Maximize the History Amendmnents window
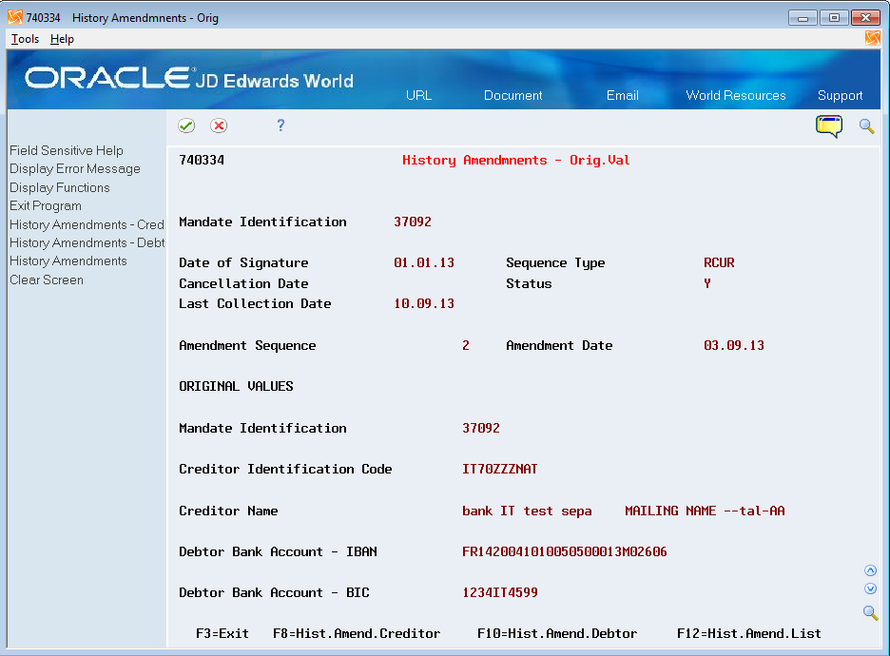 [x=834, y=18]
